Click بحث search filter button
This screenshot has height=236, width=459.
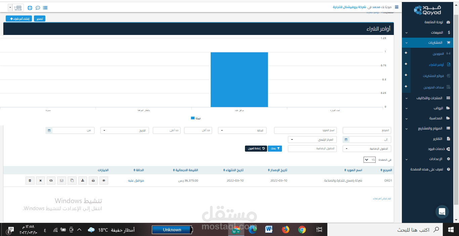click(275, 148)
